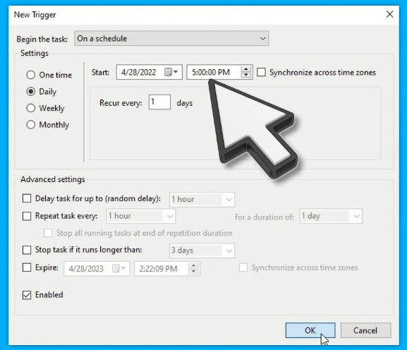Image resolution: width=407 pixels, height=350 pixels.
Task: Enable Synchronize across time zones next to Start
Action: click(262, 72)
